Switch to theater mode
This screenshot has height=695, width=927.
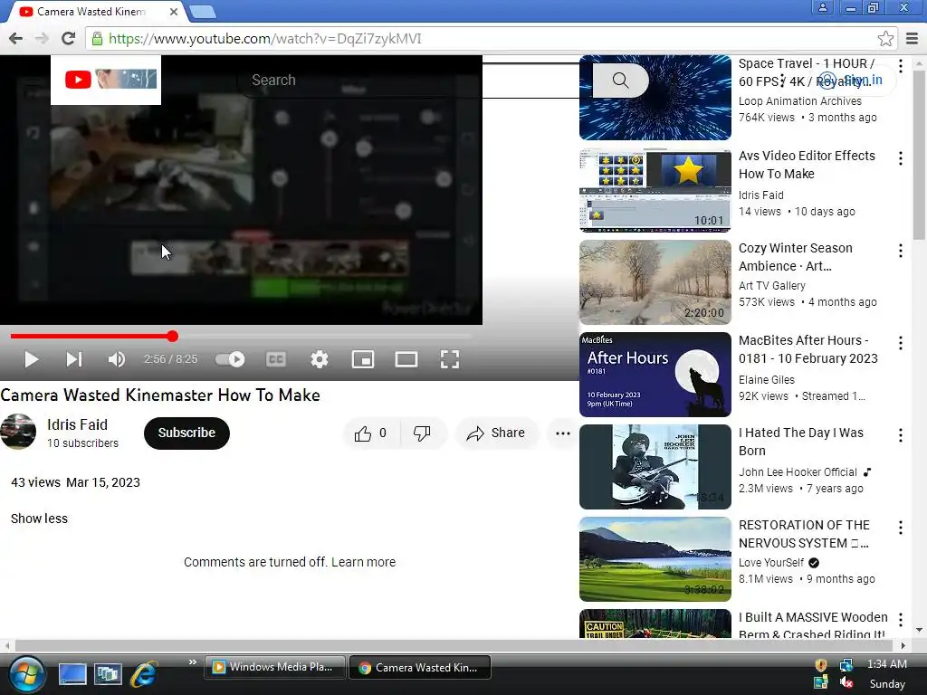406,359
